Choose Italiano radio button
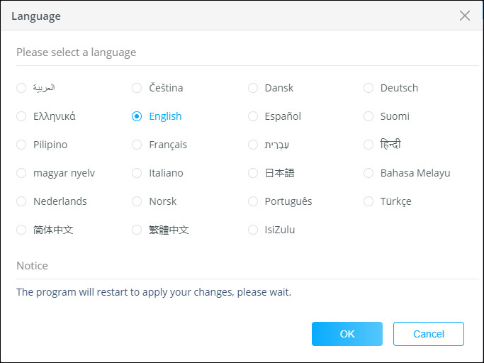Screen dimensions: 484x363 (137, 173)
